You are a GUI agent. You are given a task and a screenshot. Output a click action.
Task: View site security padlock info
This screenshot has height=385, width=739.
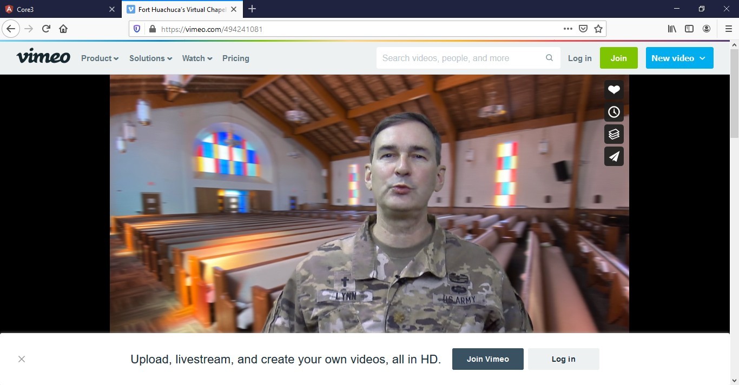(152, 29)
